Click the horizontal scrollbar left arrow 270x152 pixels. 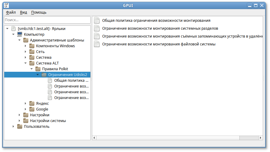[94, 138]
